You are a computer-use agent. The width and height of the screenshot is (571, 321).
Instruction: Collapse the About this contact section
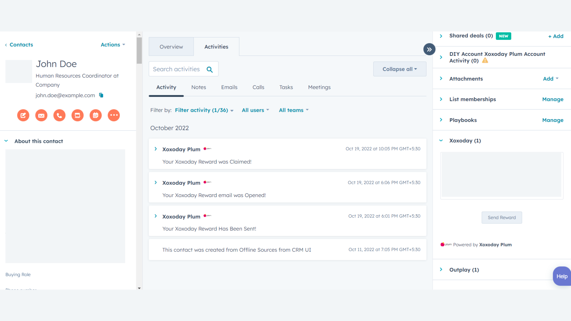(x=6, y=141)
